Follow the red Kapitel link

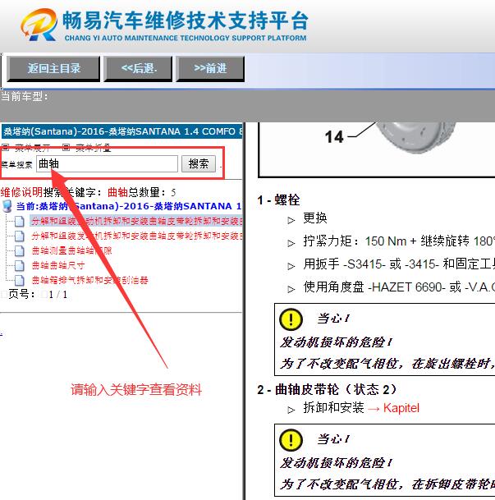point(401,408)
